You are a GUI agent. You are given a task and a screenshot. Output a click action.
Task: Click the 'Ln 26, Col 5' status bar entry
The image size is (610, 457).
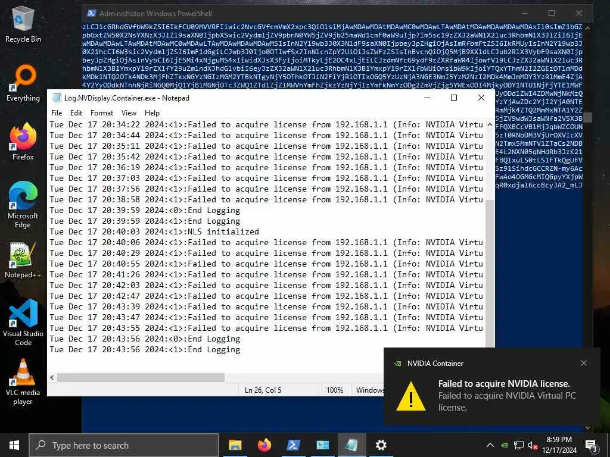263,390
